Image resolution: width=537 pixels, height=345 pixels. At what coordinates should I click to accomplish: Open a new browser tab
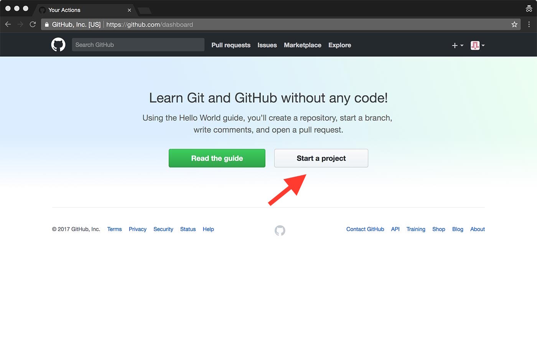click(x=144, y=10)
